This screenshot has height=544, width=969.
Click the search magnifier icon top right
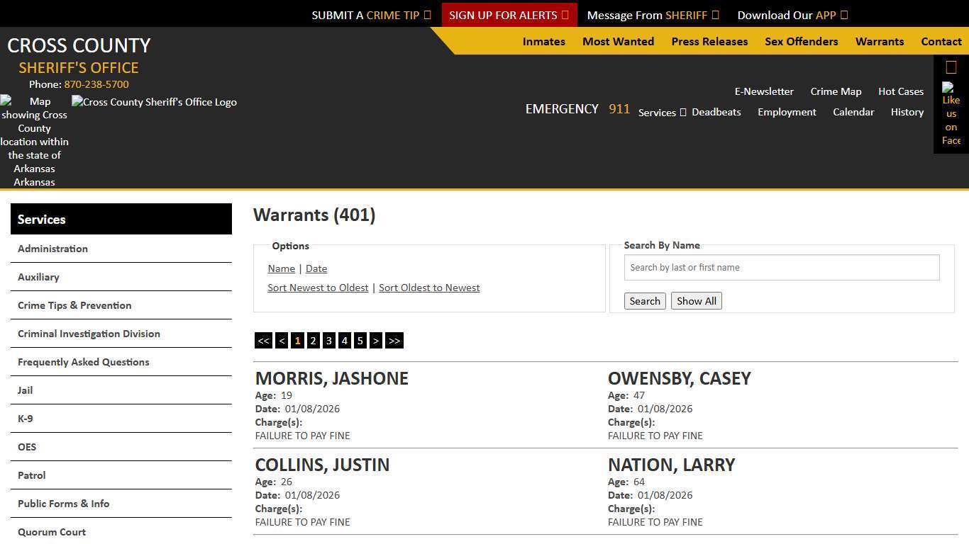[951, 67]
